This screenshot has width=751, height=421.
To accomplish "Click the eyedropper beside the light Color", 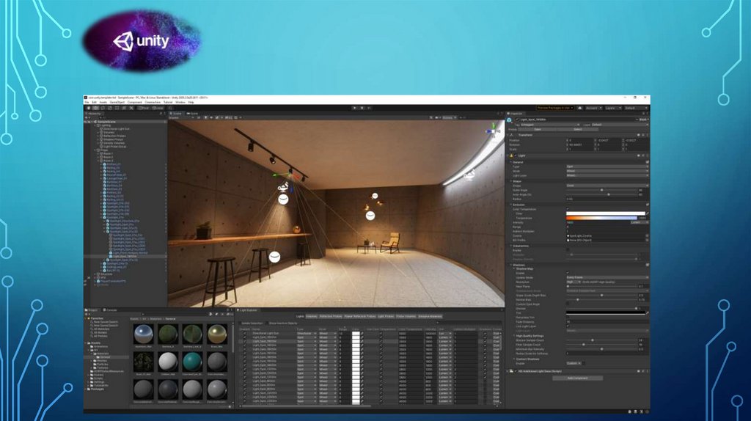I will [648, 213].
